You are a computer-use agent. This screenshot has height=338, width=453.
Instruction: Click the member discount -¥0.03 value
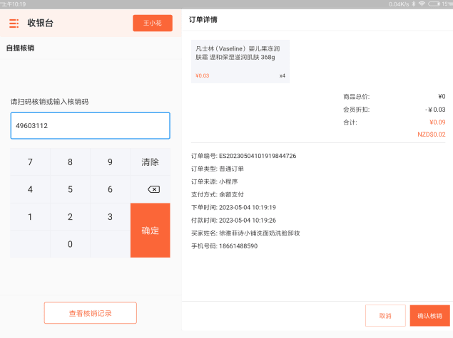pyautogui.click(x=435, y=110)
